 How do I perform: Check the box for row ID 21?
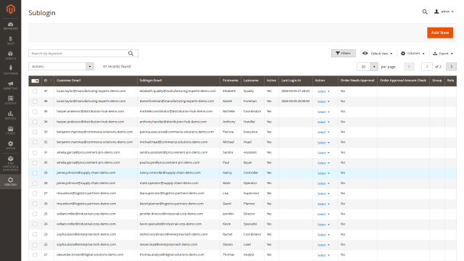click(x=35, y=254)
